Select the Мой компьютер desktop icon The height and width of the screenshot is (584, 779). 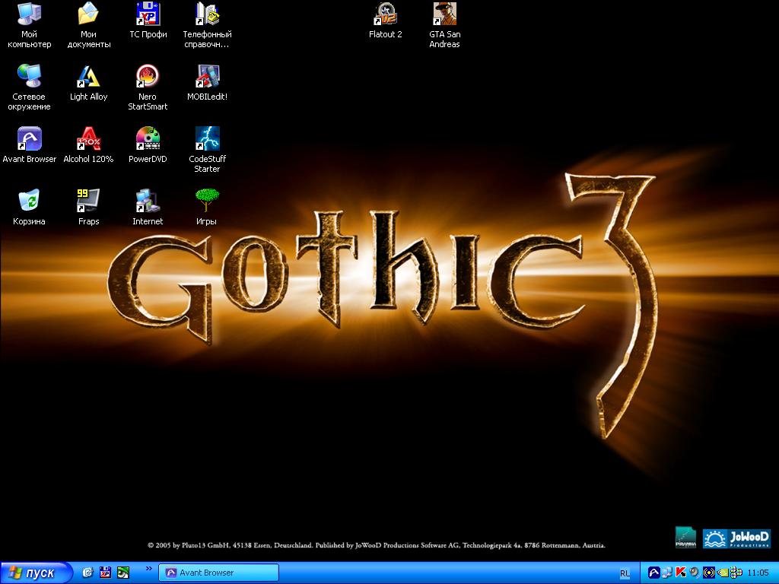pos(30,14)
